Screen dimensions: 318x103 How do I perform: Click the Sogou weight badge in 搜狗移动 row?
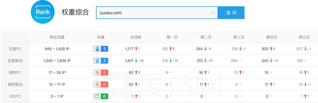tap(101, 84)
